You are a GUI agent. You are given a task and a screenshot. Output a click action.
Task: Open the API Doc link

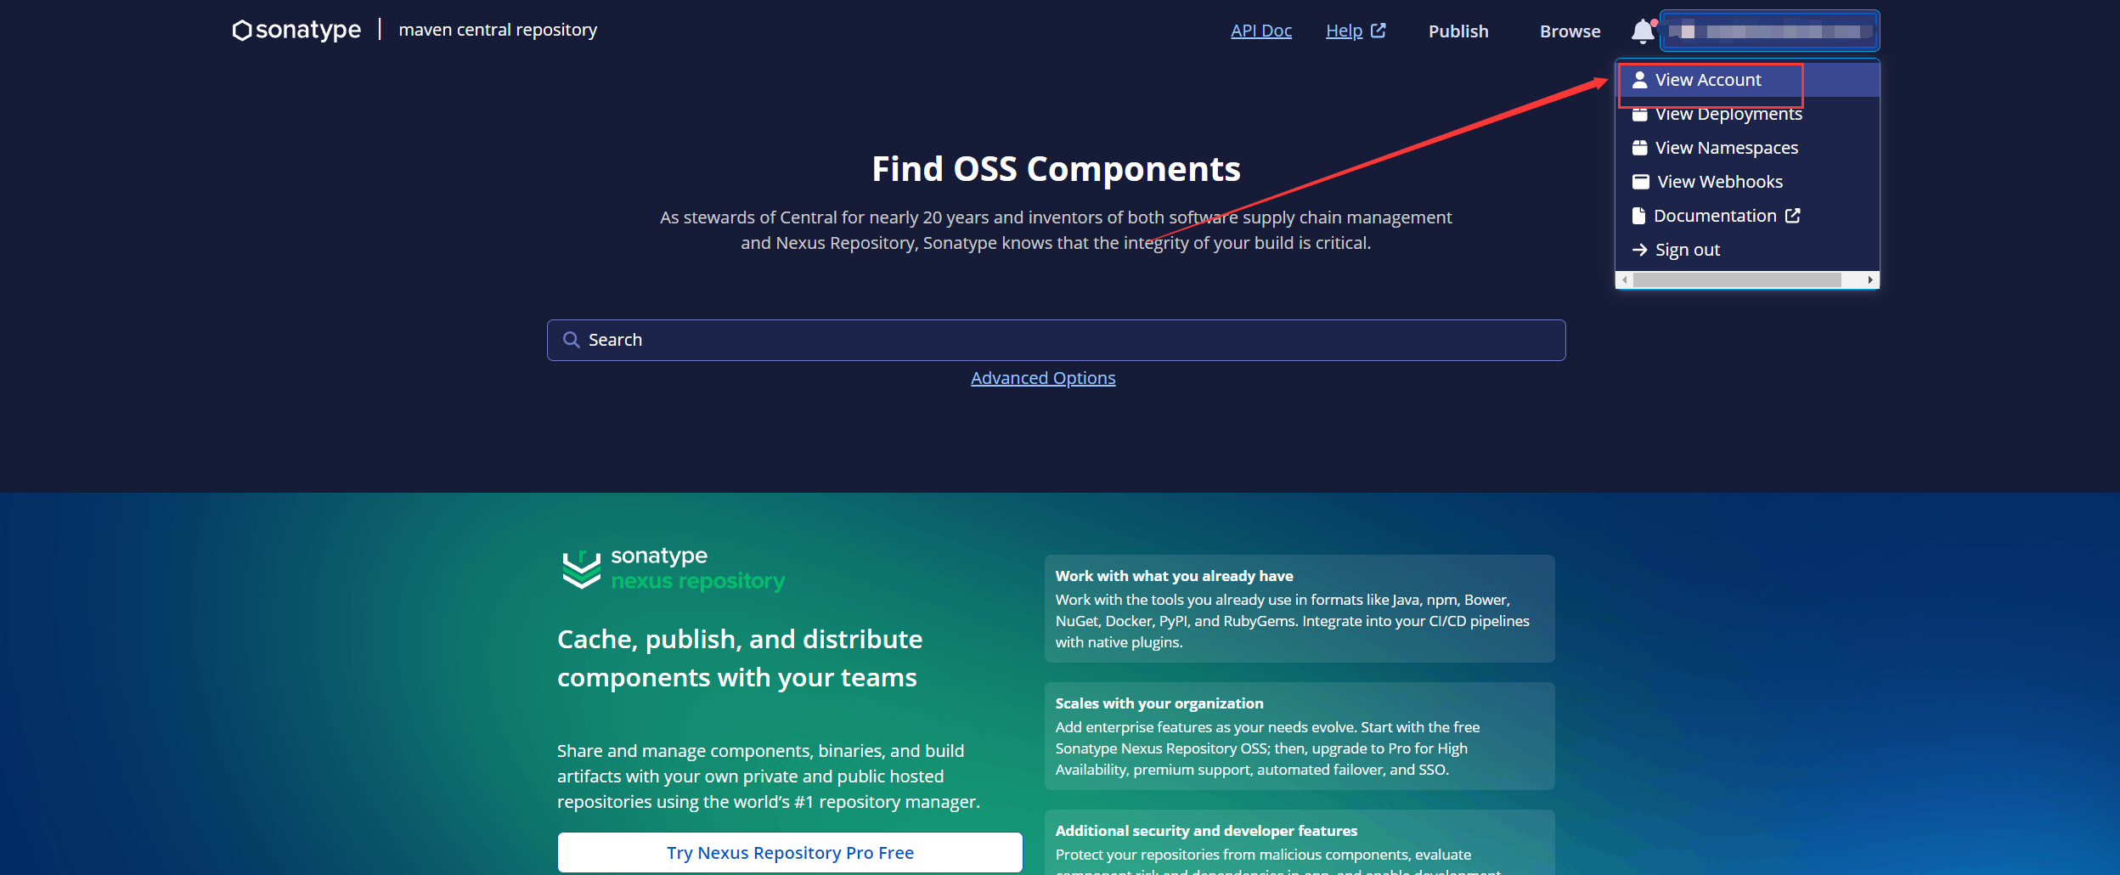pos(1261,31)
